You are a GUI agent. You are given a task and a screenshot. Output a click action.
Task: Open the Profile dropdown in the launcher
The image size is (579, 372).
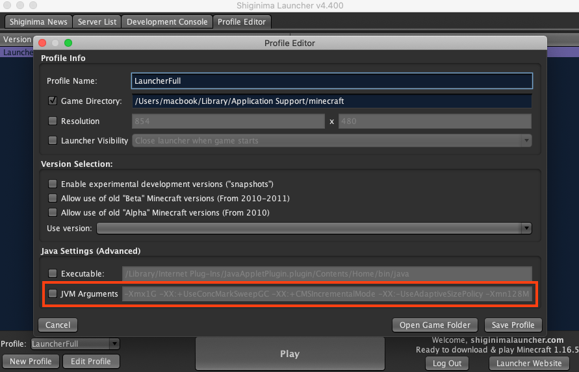pos(75,343)
